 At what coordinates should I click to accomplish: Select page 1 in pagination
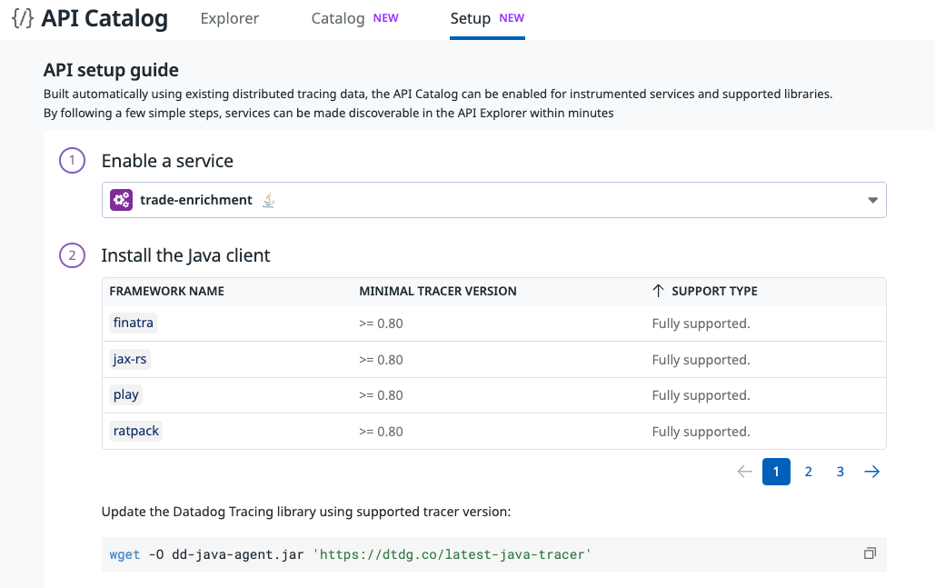776,472
